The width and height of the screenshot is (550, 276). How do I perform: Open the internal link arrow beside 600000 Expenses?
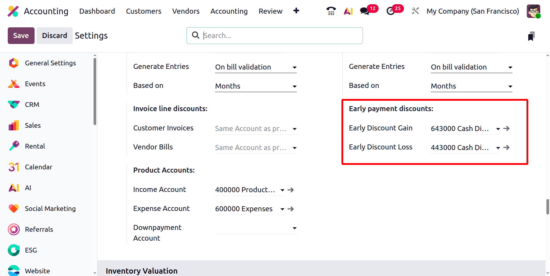coord(290,209)
